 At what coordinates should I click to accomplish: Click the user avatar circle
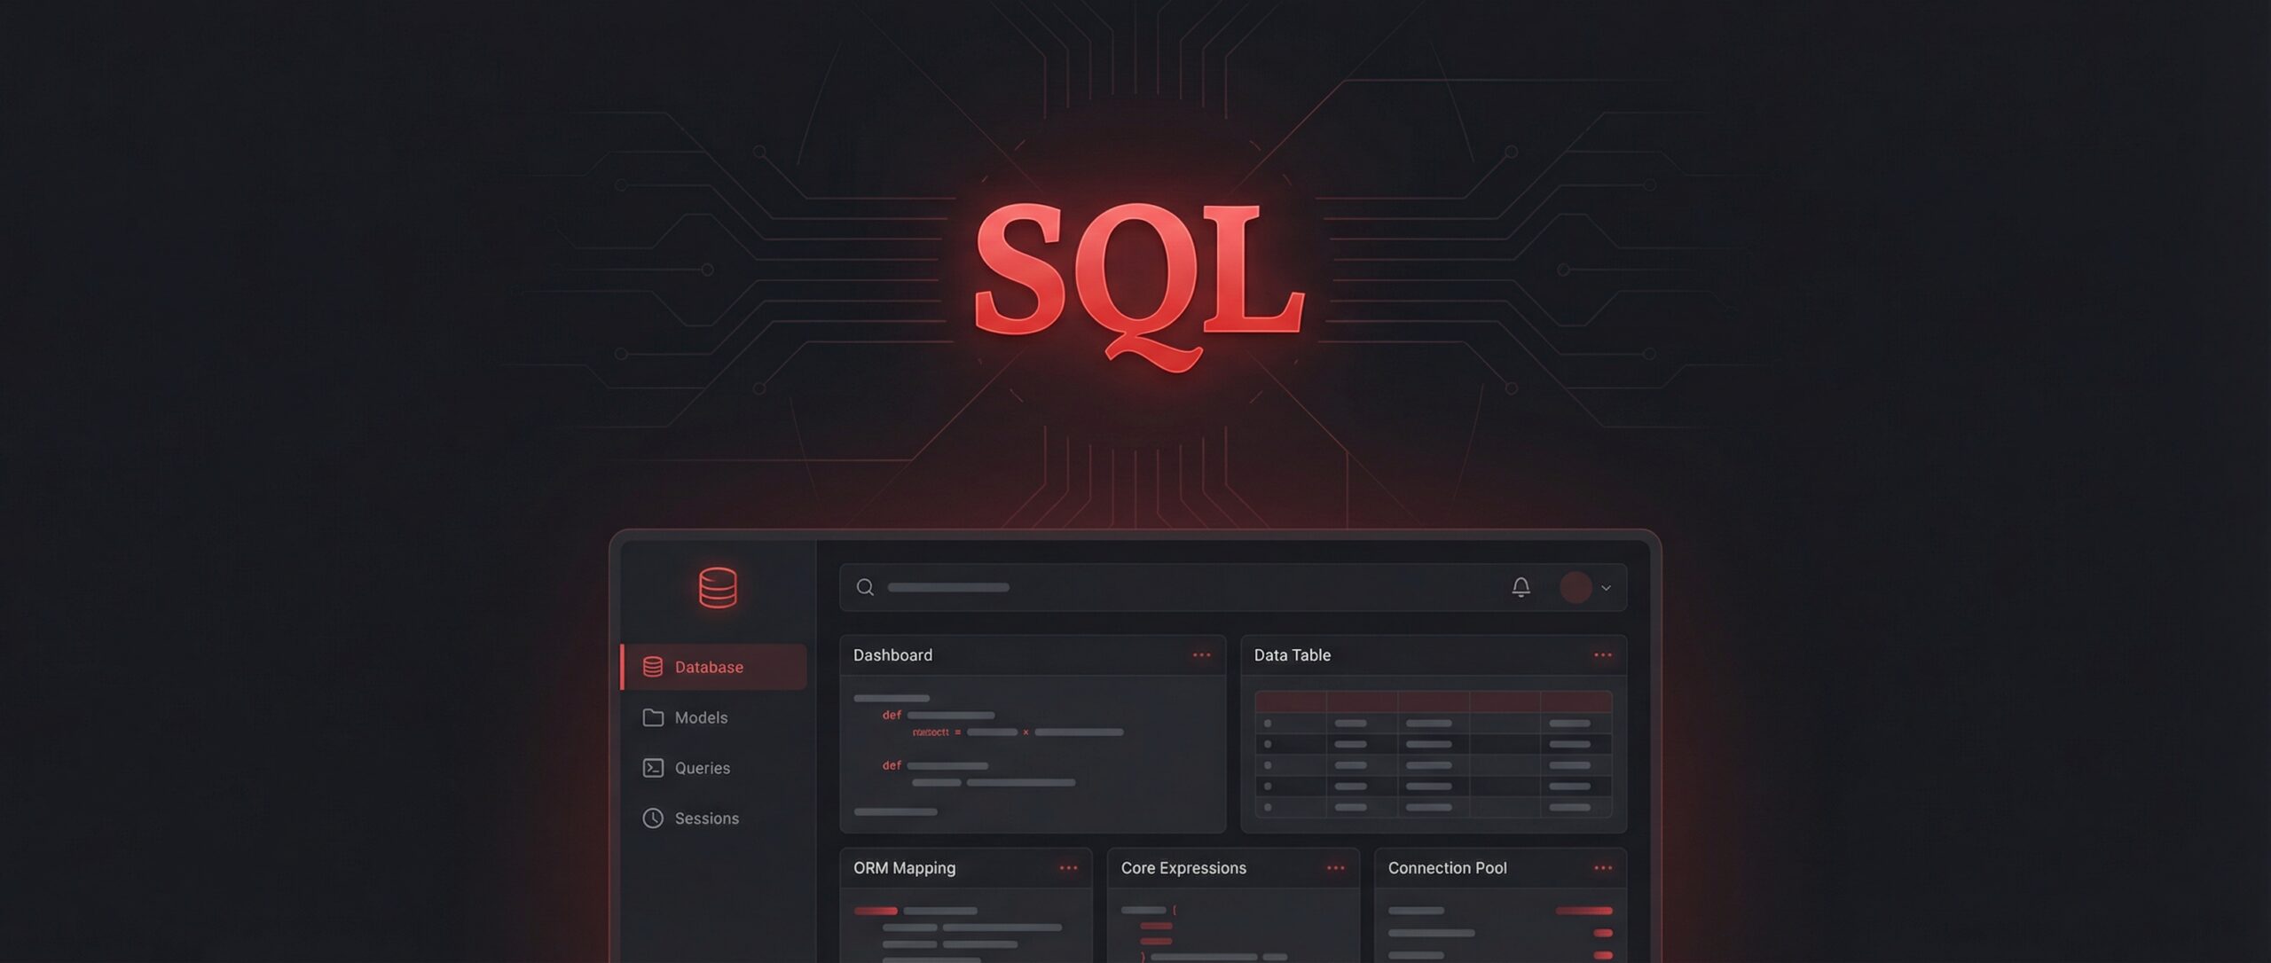(1576, 587)
